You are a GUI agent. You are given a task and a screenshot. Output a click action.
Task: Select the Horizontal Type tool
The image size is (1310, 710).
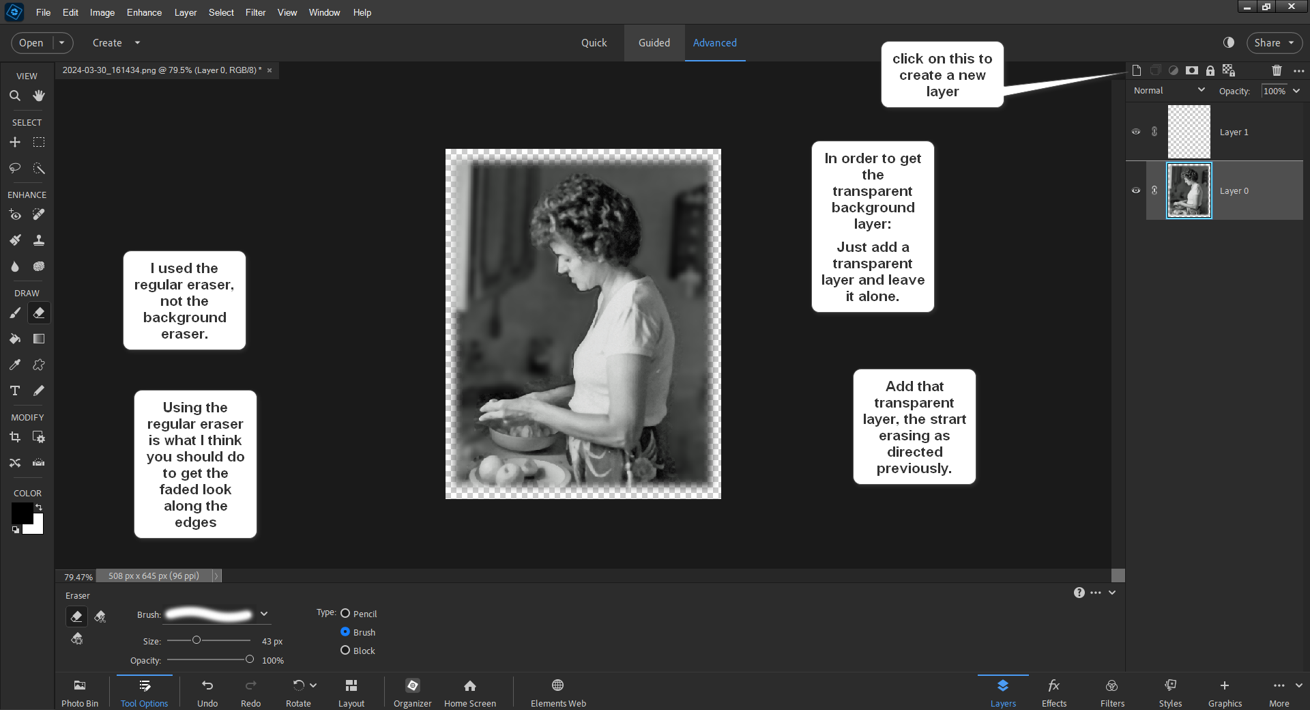(15, 390)
